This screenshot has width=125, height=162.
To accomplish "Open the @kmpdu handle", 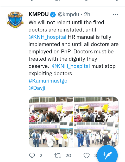I will (x=68, y=15).
